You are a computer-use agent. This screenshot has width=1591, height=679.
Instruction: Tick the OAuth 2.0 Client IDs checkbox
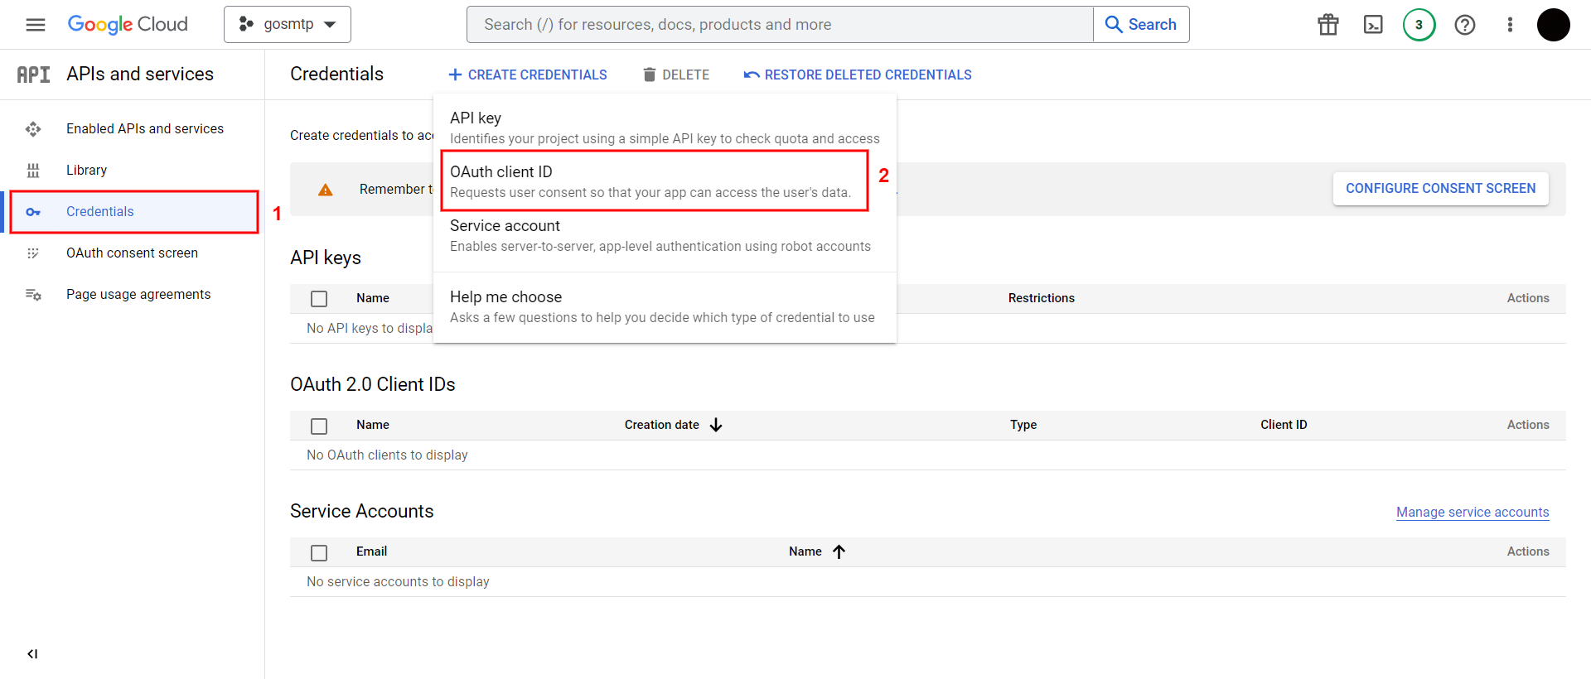(x=319, y=426)
